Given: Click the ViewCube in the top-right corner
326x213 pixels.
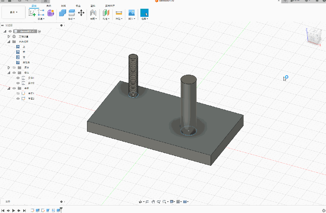Looking at the screenshot, I should click(314, 36).
